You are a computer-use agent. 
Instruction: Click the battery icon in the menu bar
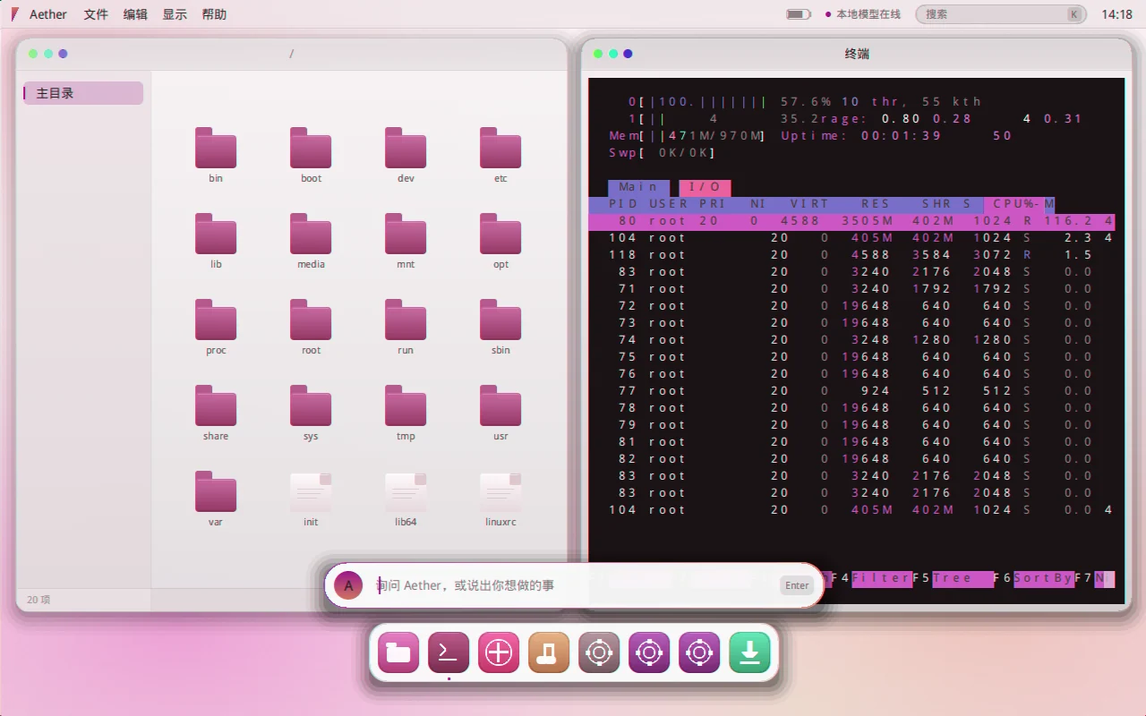tap(799, 14)
